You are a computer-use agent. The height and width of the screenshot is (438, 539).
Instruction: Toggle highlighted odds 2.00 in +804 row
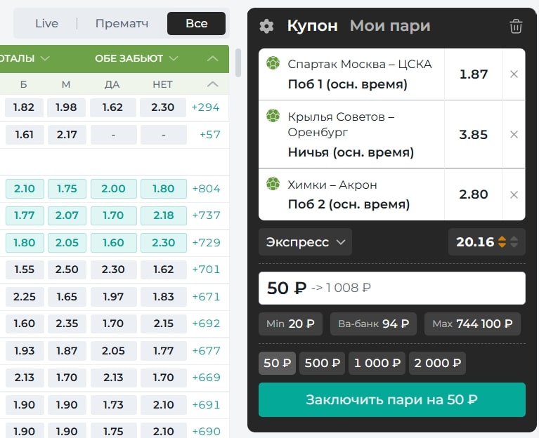113,189
